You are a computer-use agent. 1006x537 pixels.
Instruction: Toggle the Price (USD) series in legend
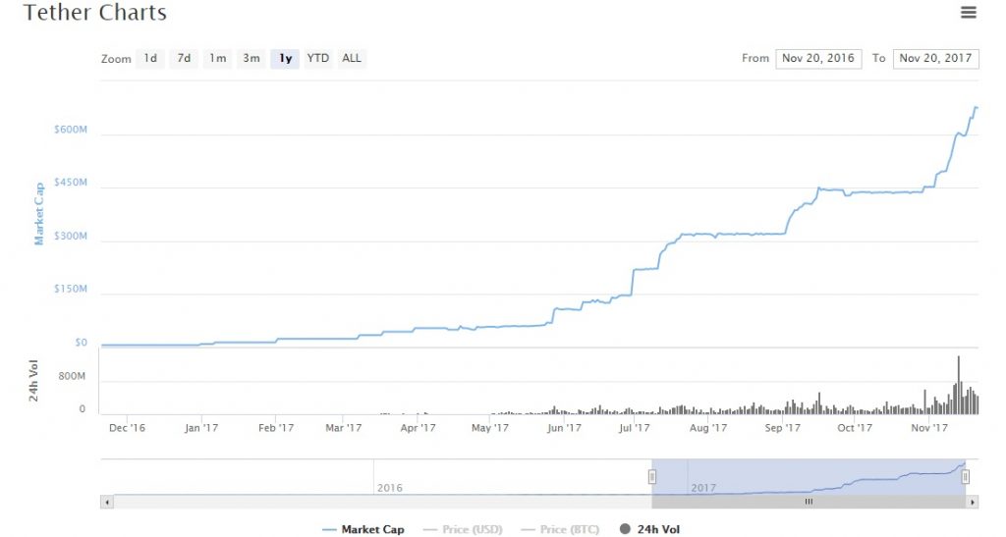point(464,529)
